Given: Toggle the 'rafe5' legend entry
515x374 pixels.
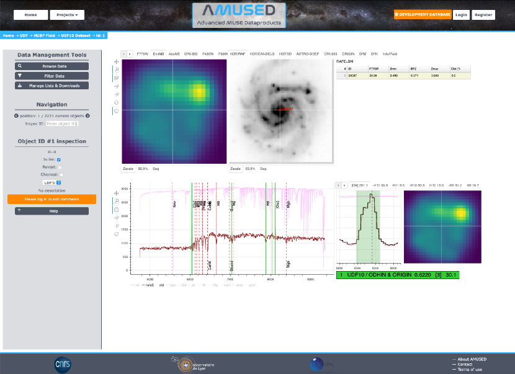Looking at the screenshot, I should 148,285.
